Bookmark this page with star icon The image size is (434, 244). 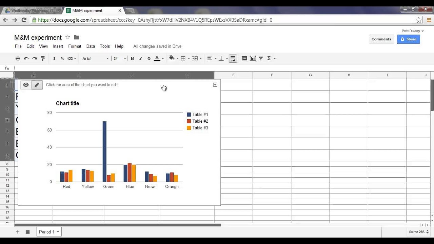419,20
